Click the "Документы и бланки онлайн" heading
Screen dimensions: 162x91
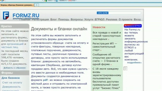click(59, 29)
